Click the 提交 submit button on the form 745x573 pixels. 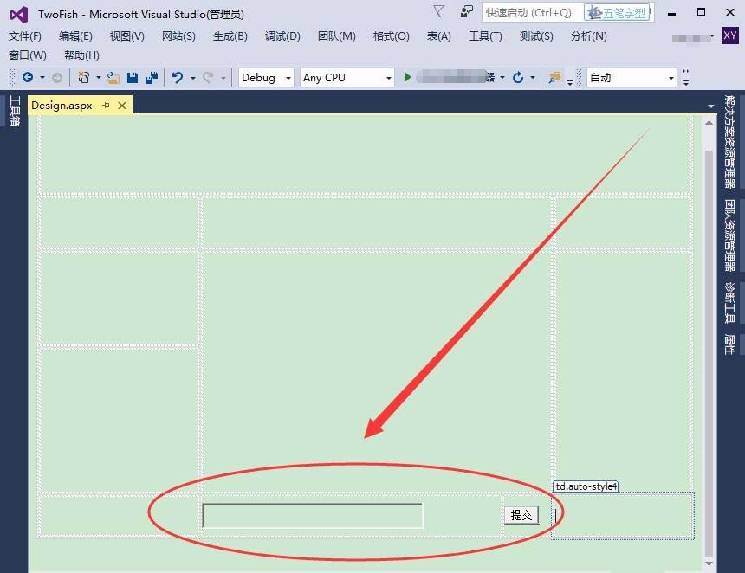(521, 514)
